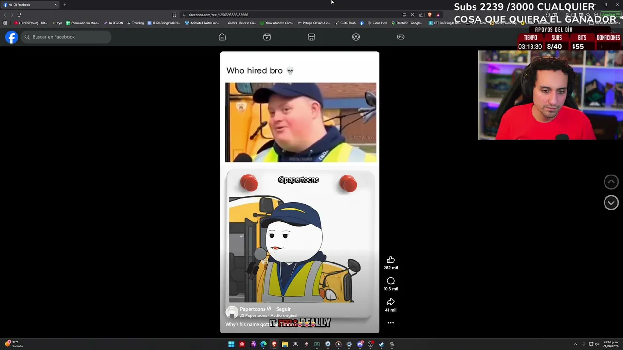Open the Clone Hero bookmark
Viewport: 623px width, 350px height.
click(x=377, y=23)
